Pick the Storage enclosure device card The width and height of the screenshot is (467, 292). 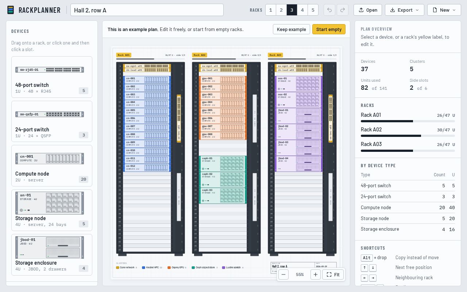(52, 255)
